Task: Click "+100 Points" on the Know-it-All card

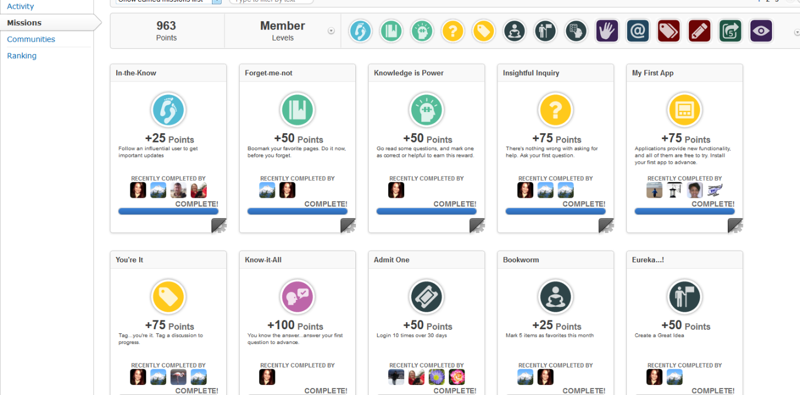Action: tap(295, 326)
